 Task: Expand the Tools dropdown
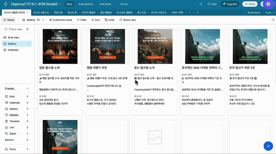[269, 12]
